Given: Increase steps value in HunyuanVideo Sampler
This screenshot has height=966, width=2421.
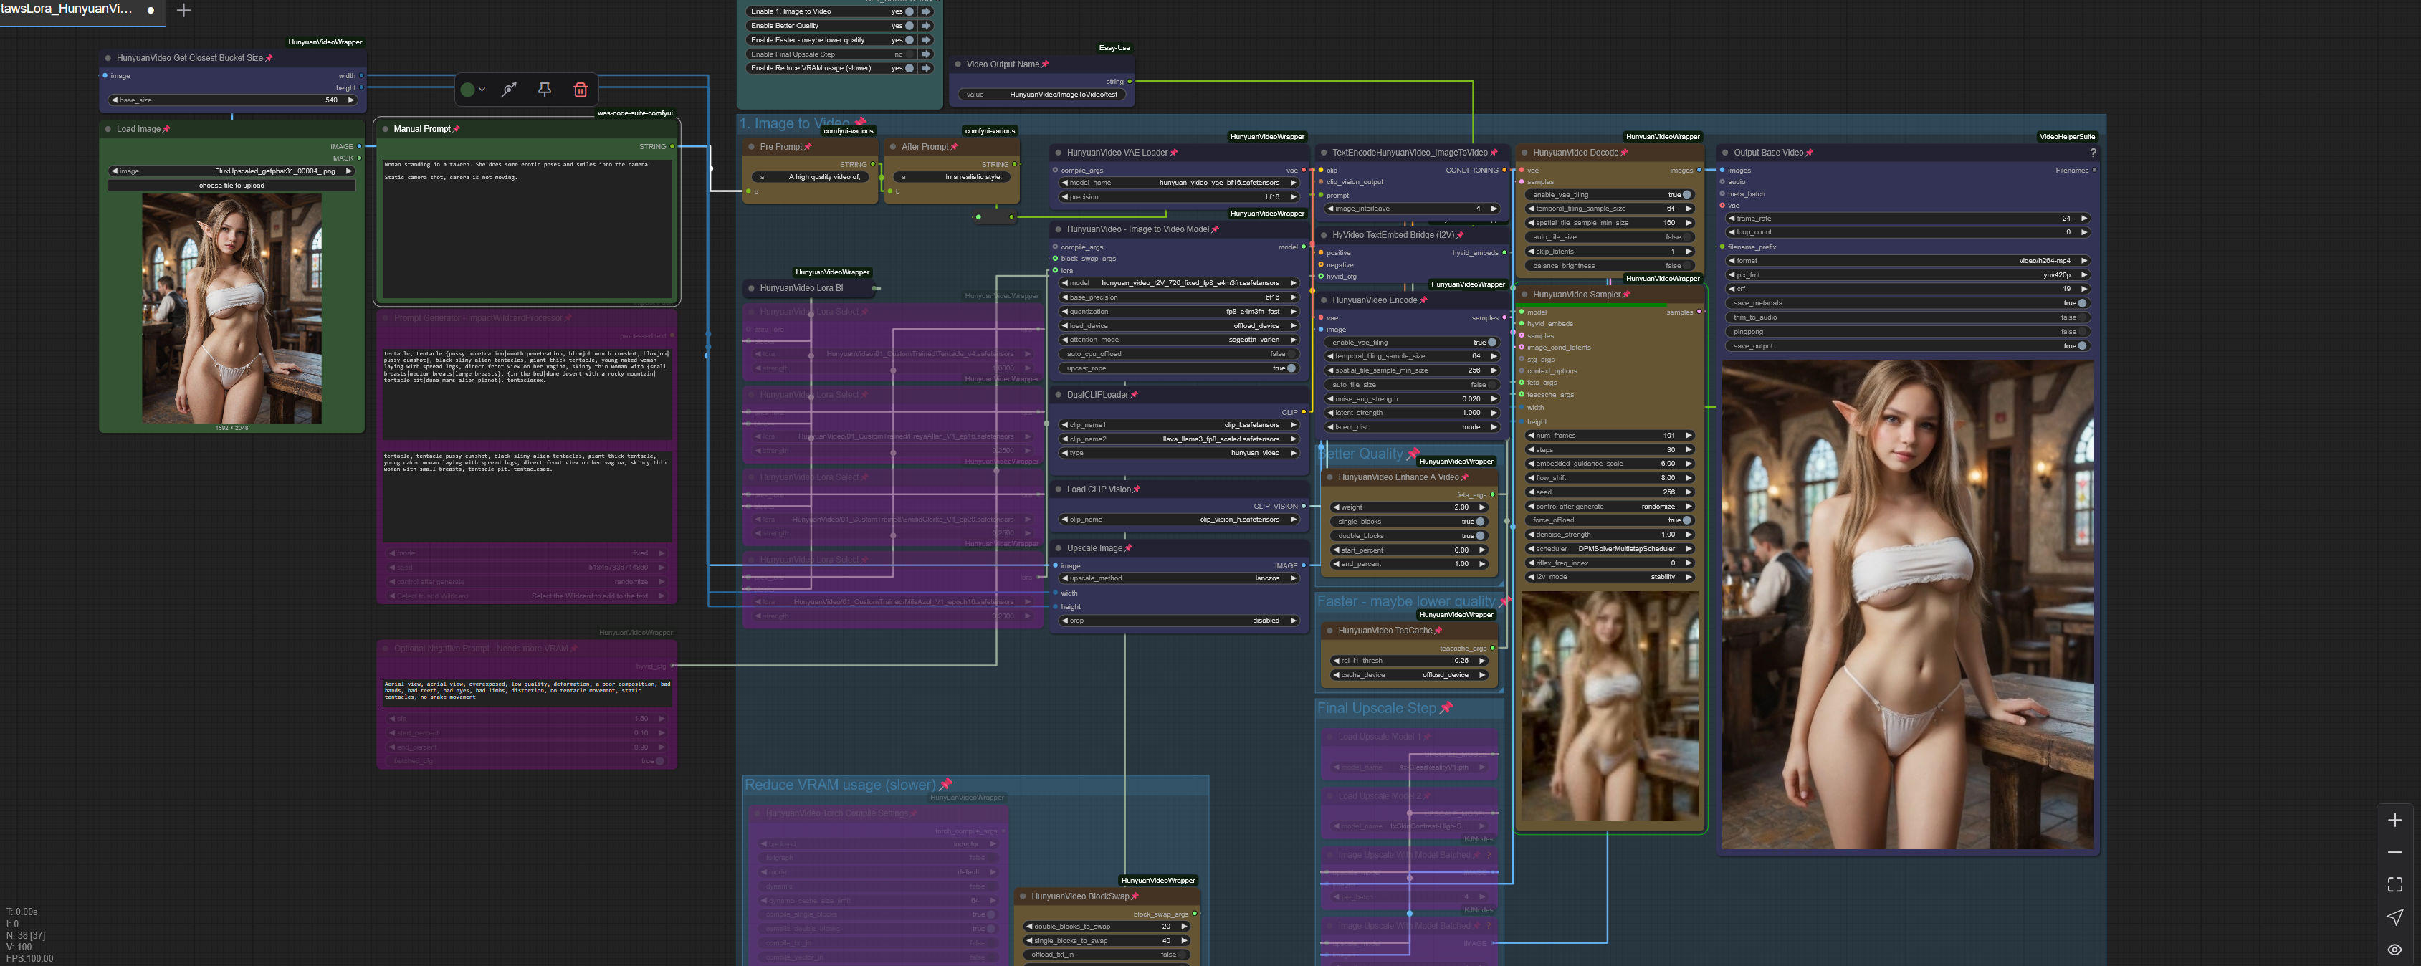Looking at the screenshot, I should 1688,449.
